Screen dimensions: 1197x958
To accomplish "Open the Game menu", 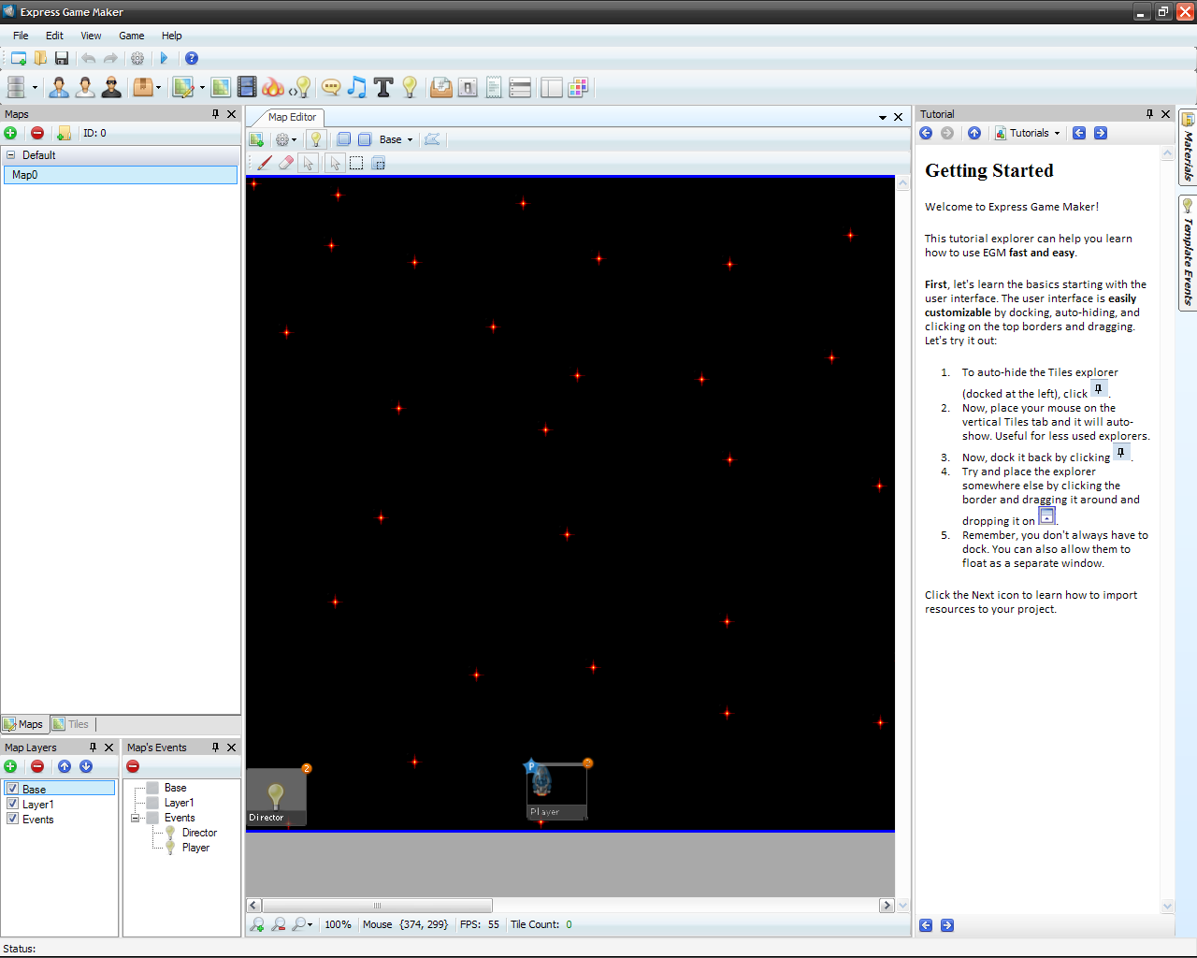I will click(132, 36).
